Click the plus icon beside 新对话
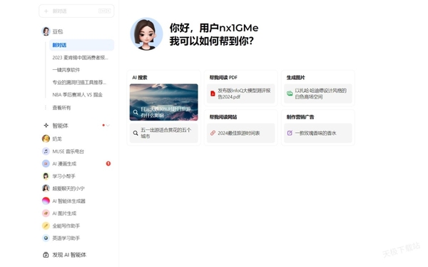 [46, 11]
